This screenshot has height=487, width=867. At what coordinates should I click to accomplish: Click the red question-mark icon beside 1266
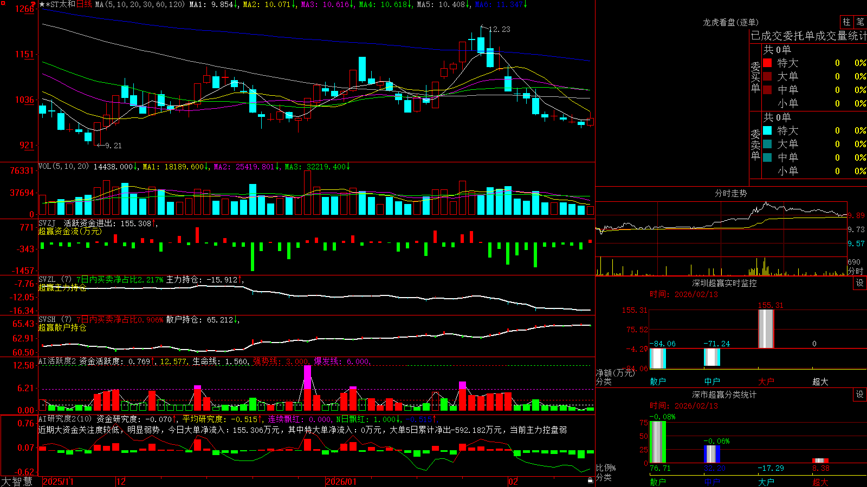tap(33, 4)
